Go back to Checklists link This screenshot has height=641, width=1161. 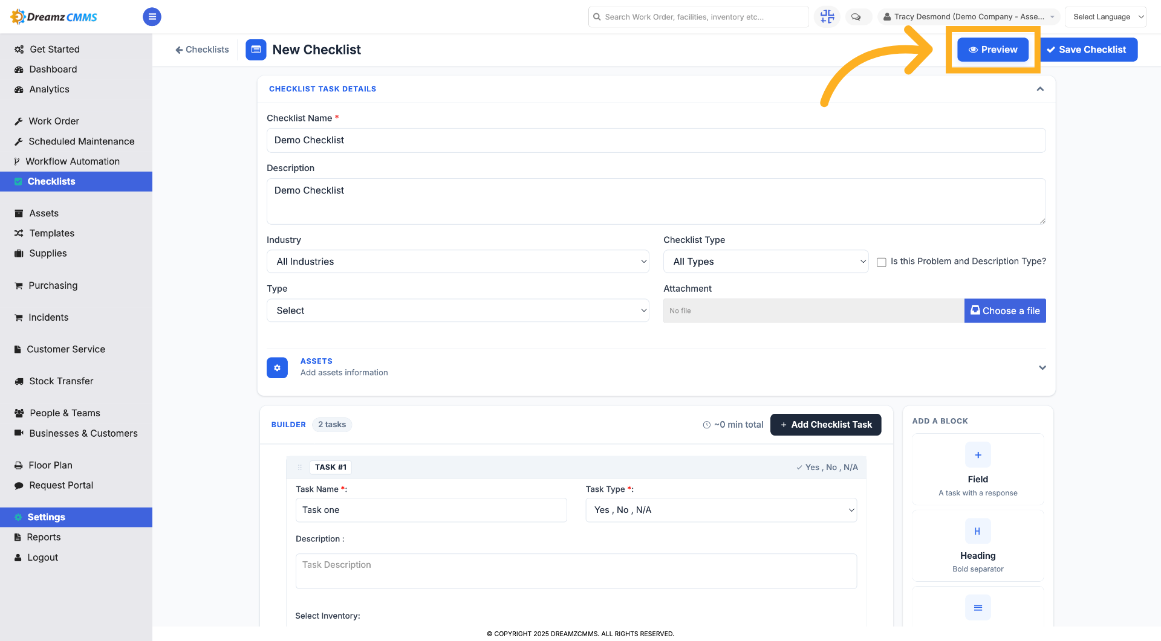(202, 50)
